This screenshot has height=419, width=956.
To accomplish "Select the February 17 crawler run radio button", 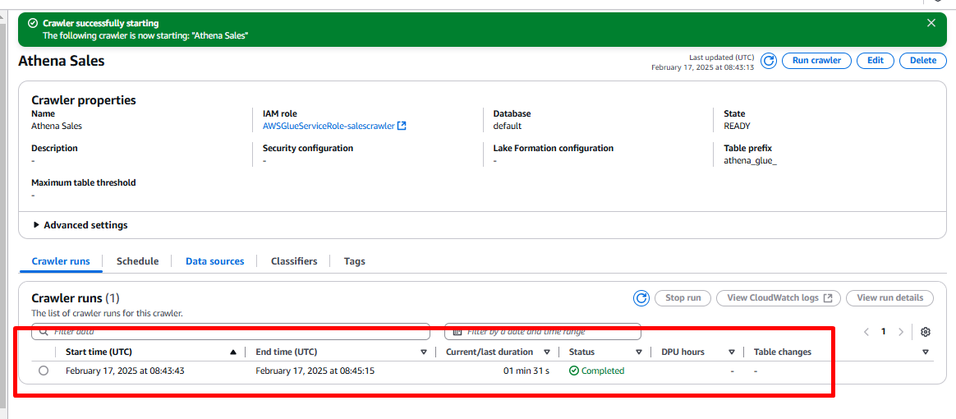I will point(44,371).
